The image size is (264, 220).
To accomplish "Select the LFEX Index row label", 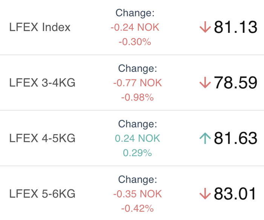I will 40,27.
